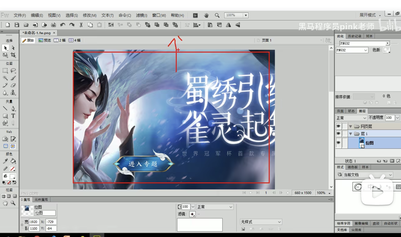401x237 pixels.
Task: Select the Rubber Stamp tool
Action: 13,93
